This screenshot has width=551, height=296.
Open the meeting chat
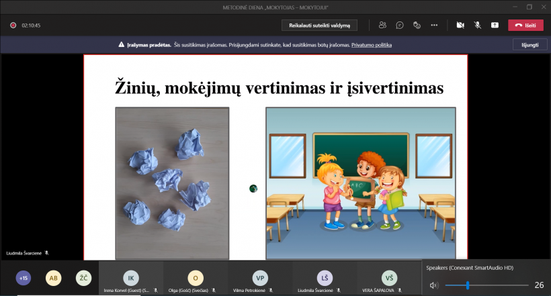point(400,25)
